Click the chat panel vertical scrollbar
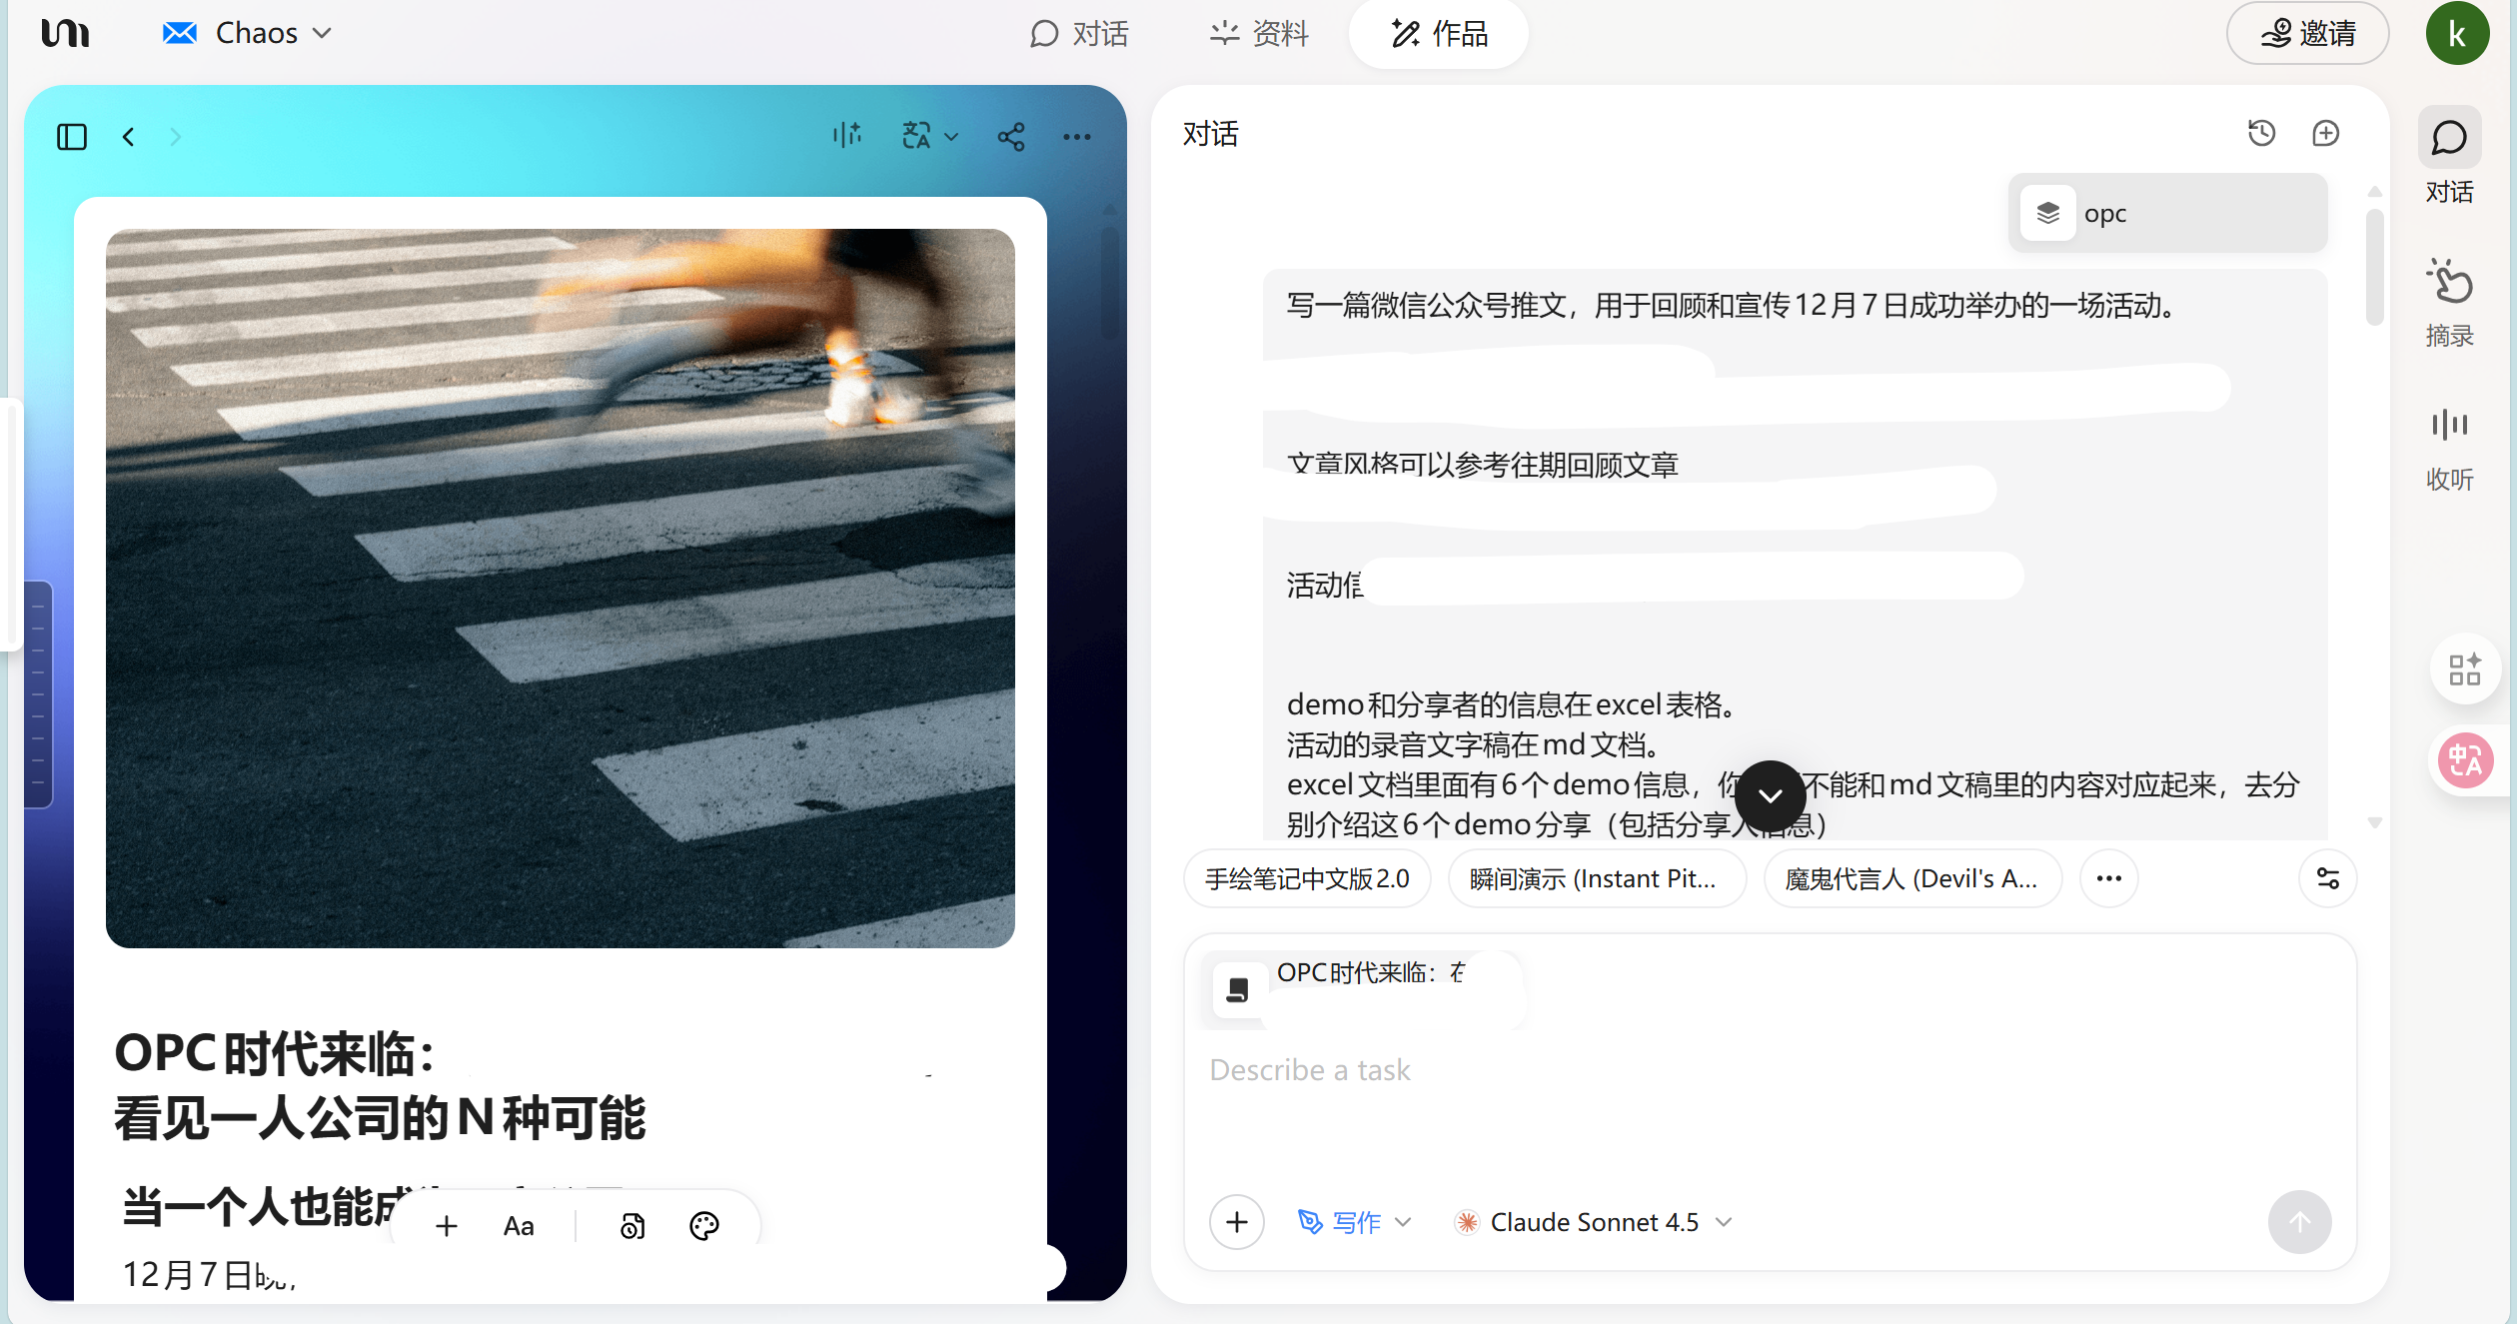Screen dimensions: 2517x1324 point(2374,268)
